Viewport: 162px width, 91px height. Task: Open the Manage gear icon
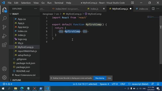point(4,78)
